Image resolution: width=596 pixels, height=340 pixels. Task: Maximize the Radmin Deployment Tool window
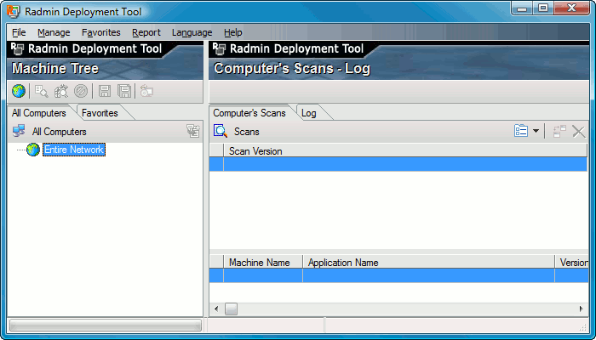click(543, 8)
